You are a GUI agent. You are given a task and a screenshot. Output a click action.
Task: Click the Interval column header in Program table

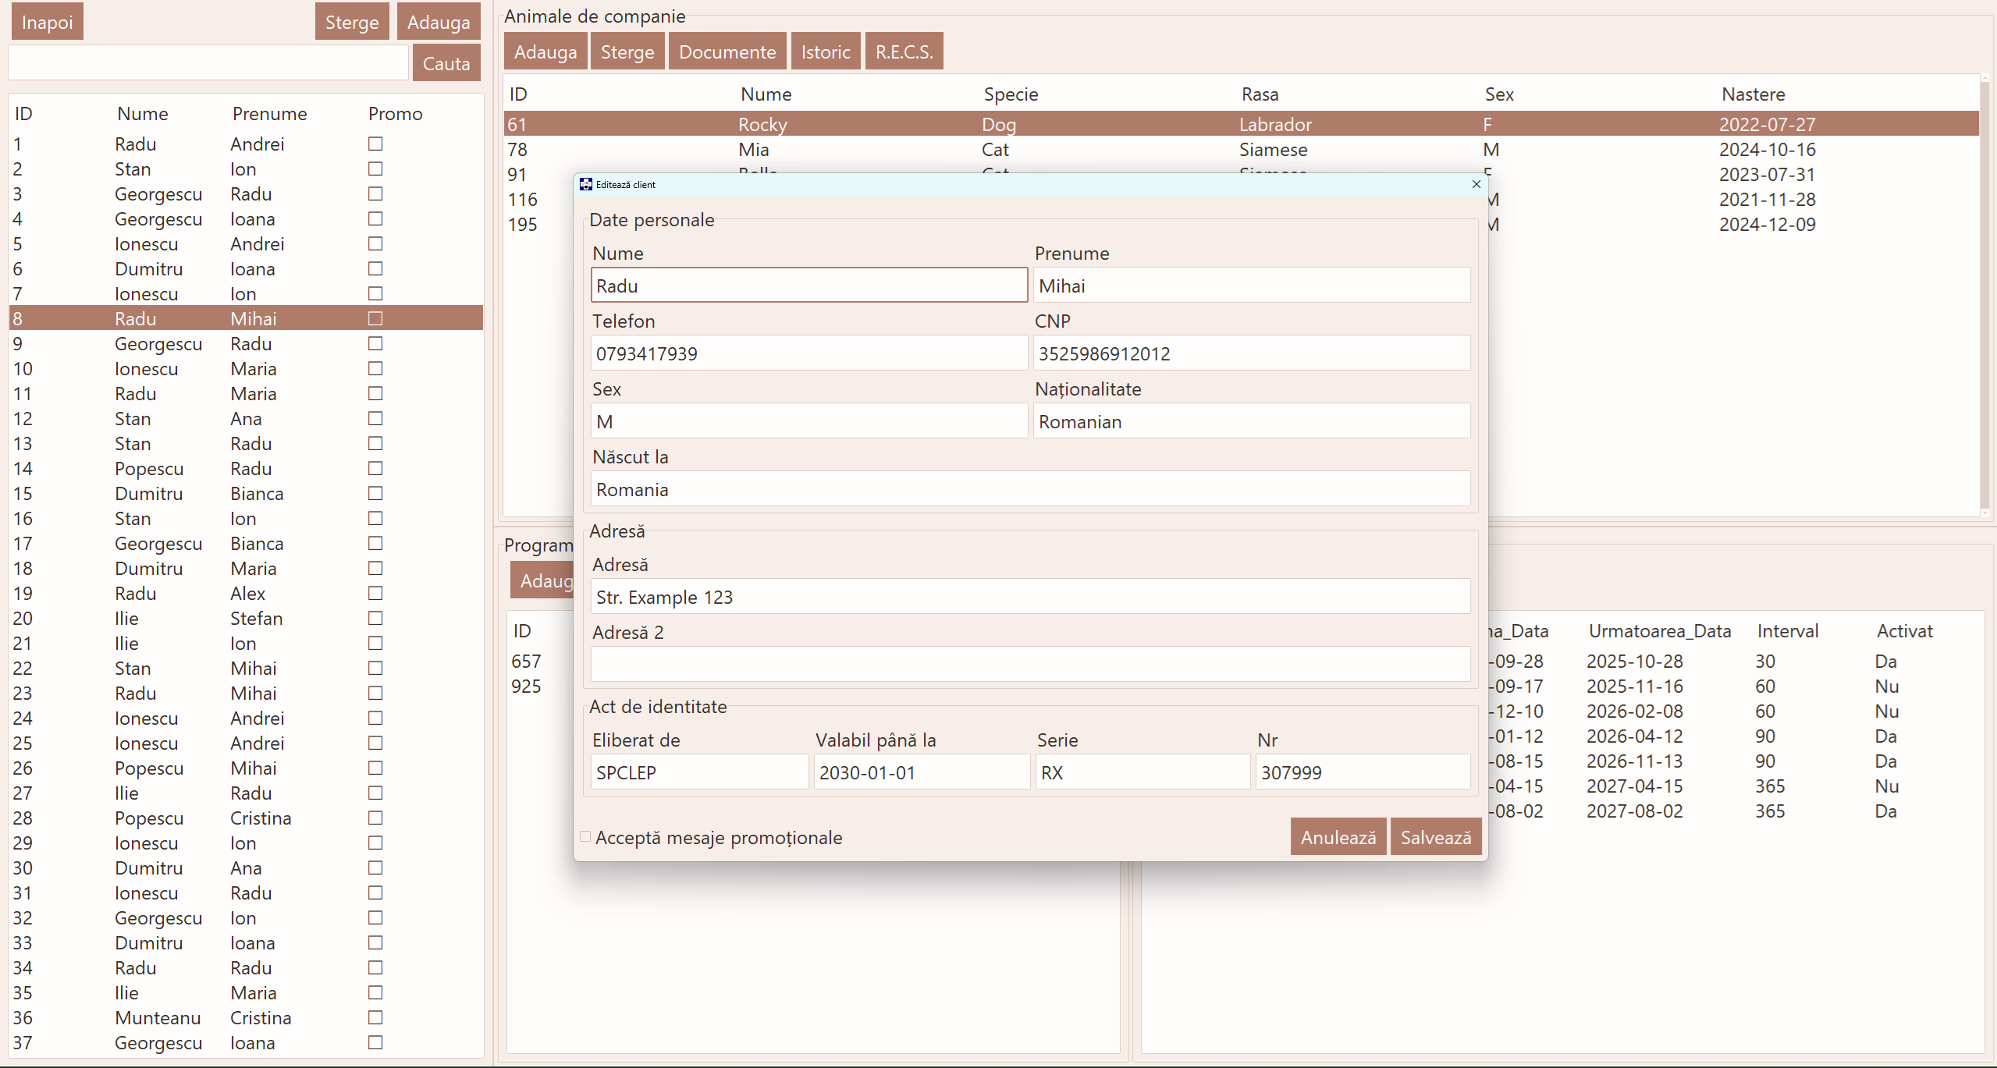(1787, 631)
